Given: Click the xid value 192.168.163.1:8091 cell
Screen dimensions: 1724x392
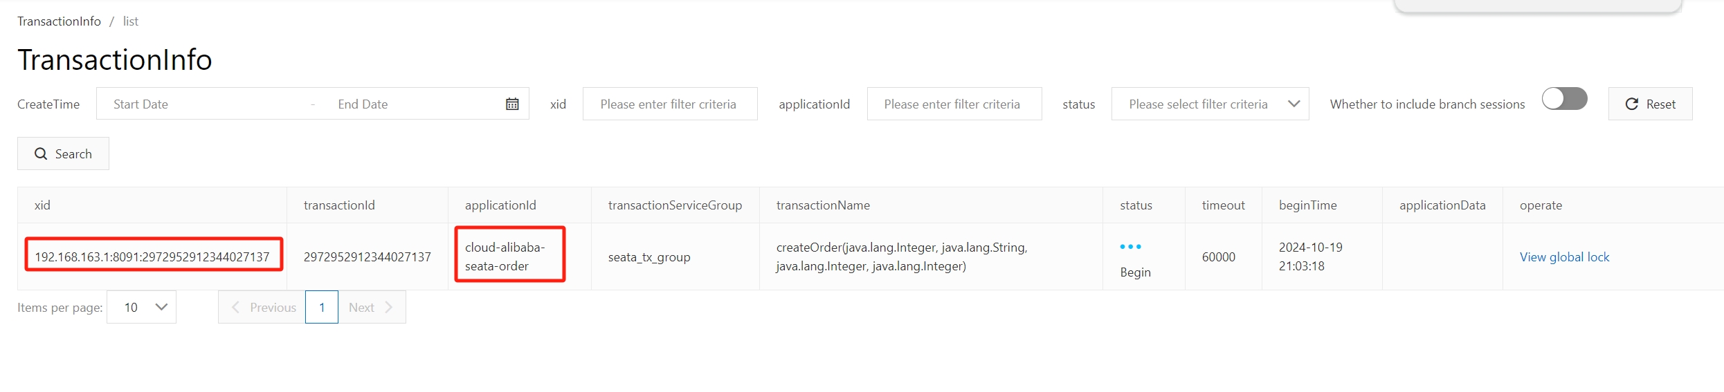Looking at the screenshot, I should point(152,257).
